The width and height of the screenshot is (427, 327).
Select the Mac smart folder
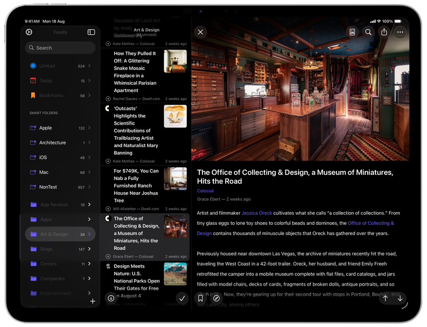60,172
